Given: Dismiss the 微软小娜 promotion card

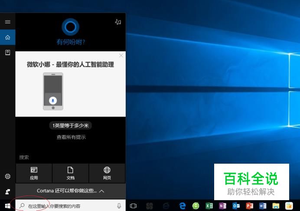Looking at the screenshot, I should click(x=121, y=56).
